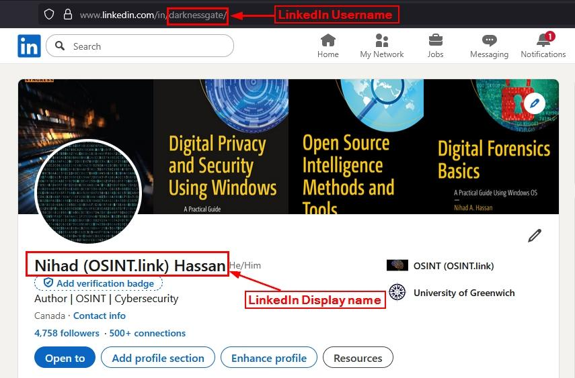View the 4,758 followers link

pyautogui.click(x=67, y=333)
